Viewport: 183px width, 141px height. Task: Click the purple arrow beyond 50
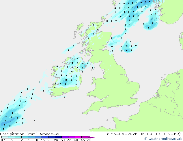[91, 137]
